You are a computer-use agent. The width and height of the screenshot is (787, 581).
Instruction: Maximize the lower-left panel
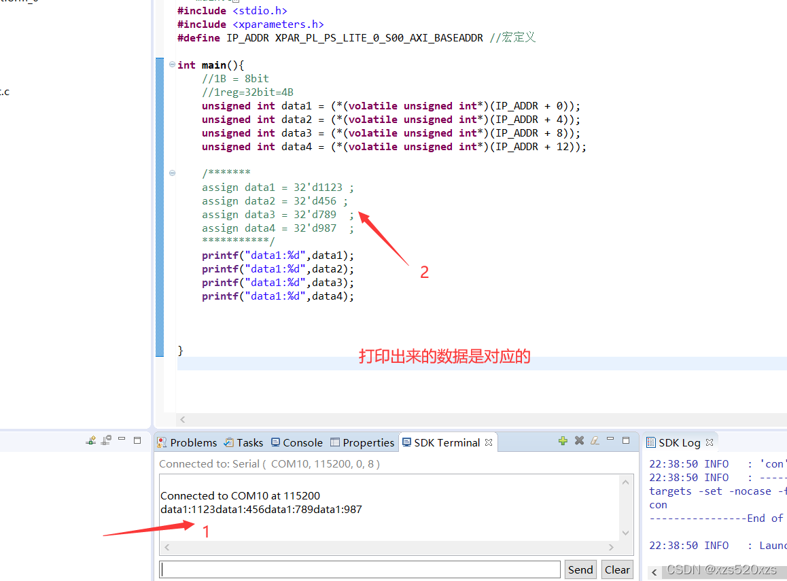click(x=137, y=440)
